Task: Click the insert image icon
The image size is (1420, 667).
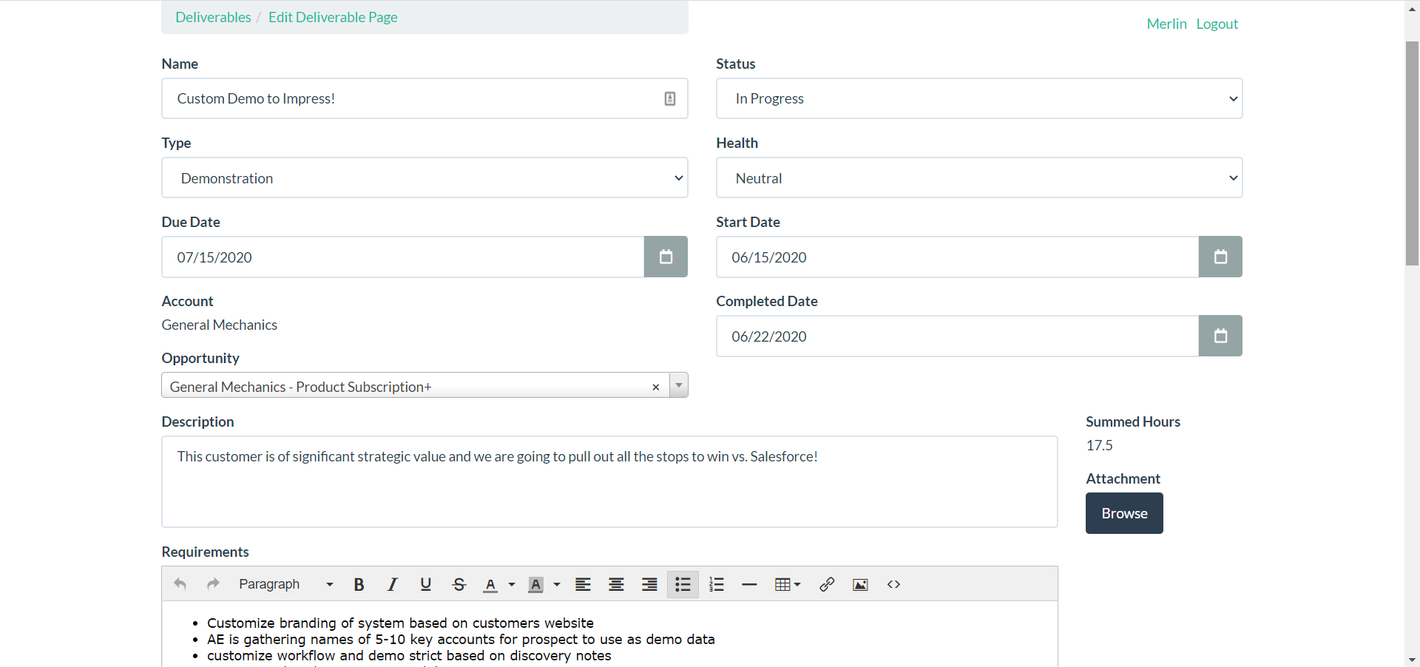Action: [860, 584]
